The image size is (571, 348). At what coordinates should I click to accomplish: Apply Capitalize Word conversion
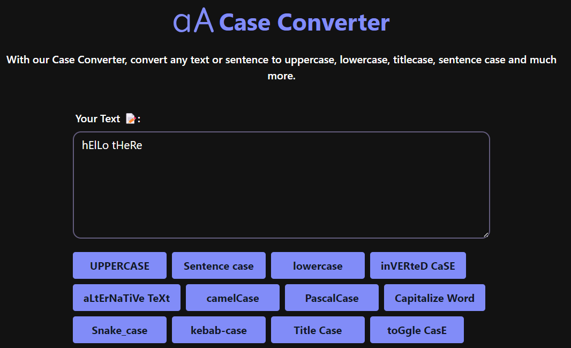434,297
